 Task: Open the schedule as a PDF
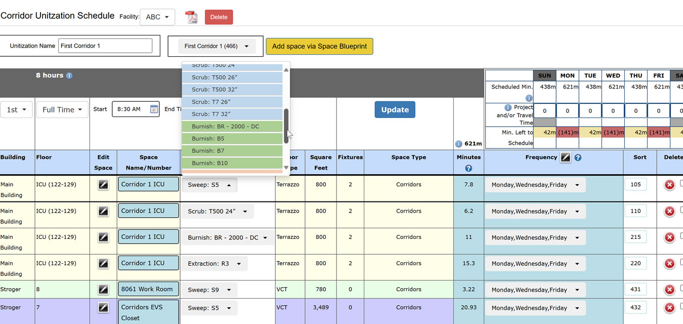(191, 17)
